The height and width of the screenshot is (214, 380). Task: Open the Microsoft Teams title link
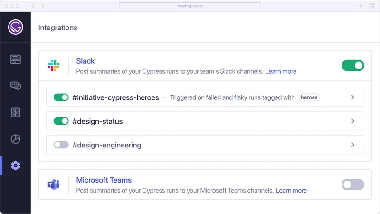point(104,180)
